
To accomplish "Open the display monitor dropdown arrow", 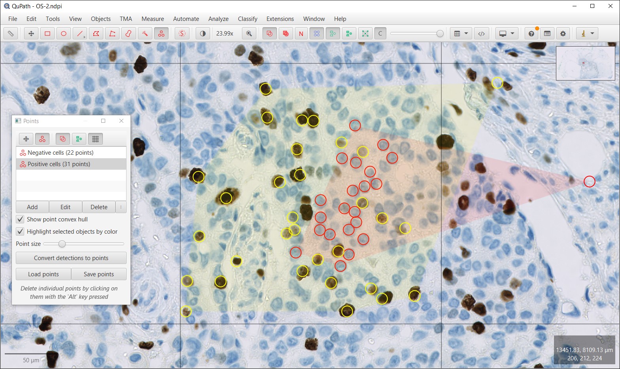I will [512, 34].
